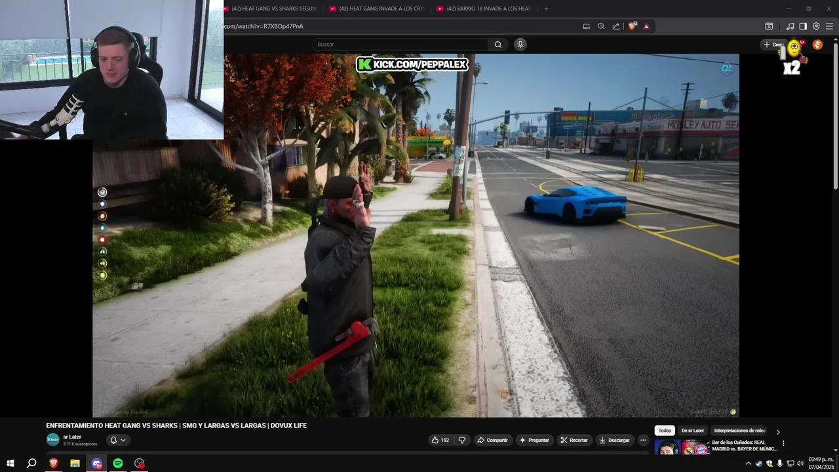Open volume speaker tray icon
Image resolution: width=839 pixels, height=472 pixels.
[x=800, y=463]
